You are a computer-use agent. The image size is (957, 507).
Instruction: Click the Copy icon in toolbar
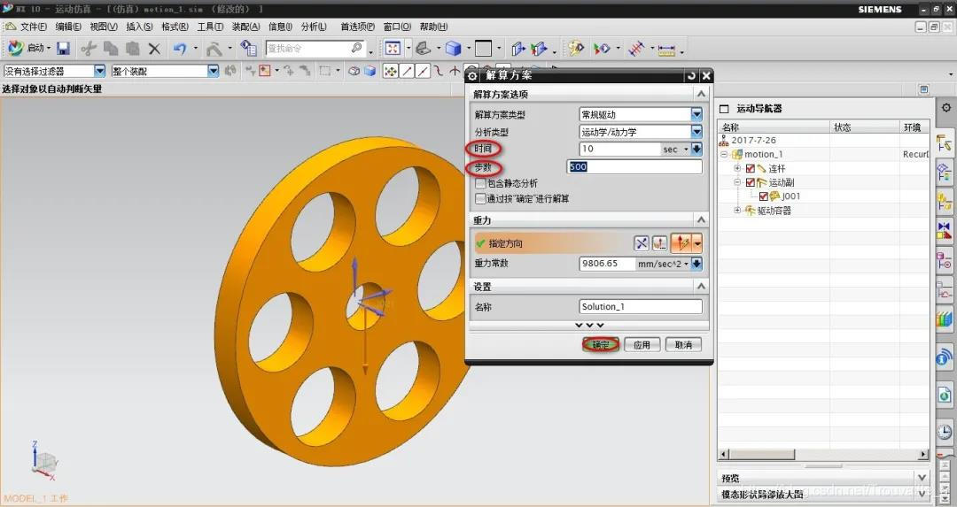click(x=111, y=48)
